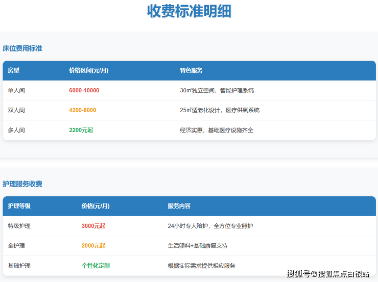This screenshot has width=378, height=282.
Task: Select the 护理服务收费 section heading
Action: (22, 184)
